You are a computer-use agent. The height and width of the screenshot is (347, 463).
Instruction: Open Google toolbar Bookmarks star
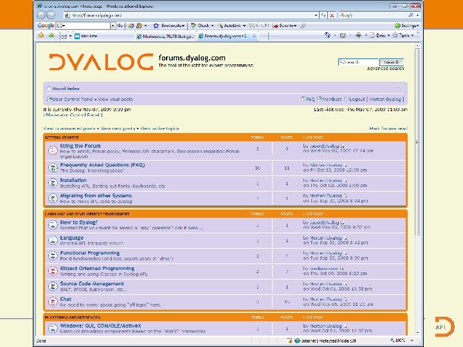pyautogui.click(x=156, y=26)
